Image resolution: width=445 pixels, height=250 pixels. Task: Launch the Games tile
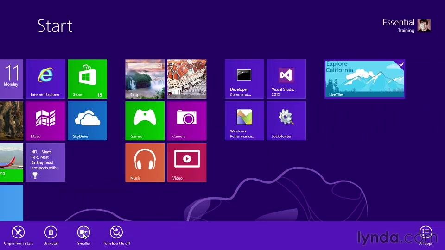click(x=145, y=121)
